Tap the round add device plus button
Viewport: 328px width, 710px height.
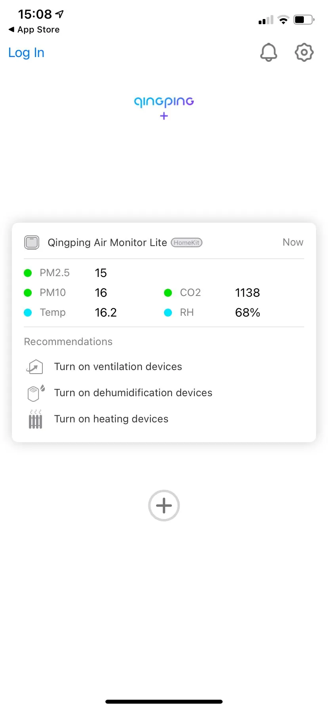pos(164,506)
